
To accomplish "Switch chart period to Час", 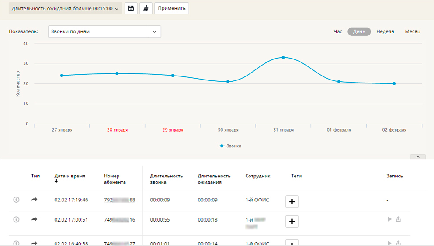I will tap(338, 31).
